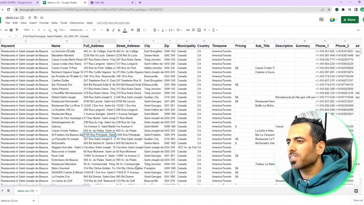Open the name box dropdown arrow
This screenshot has height=205, width=364.
[10, 36]
